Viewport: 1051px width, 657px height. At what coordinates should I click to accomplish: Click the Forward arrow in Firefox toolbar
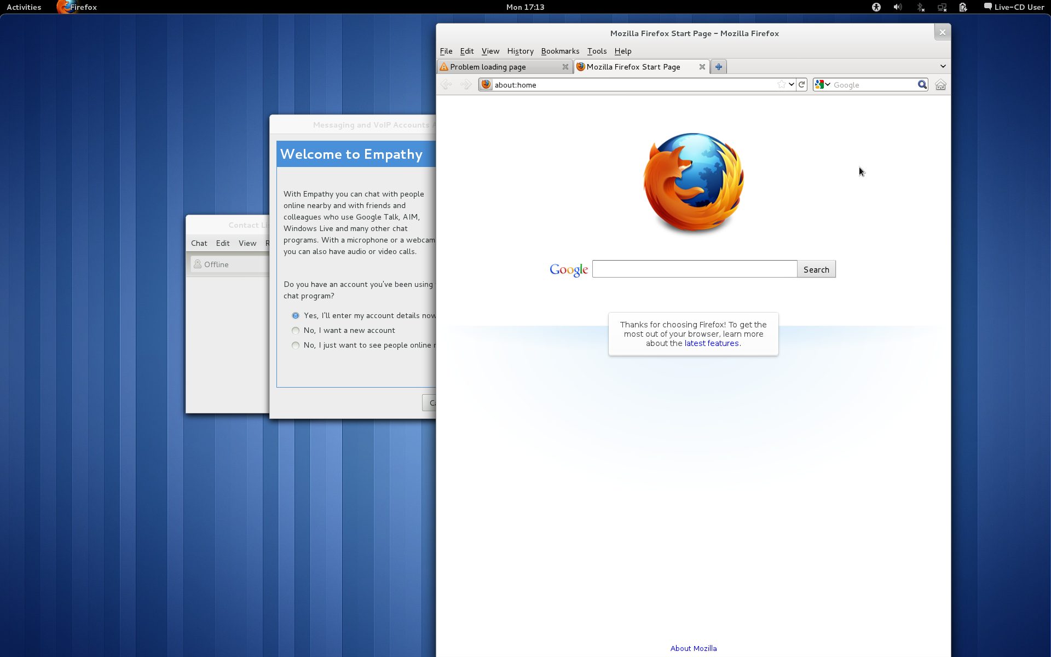tap(466, 84)
